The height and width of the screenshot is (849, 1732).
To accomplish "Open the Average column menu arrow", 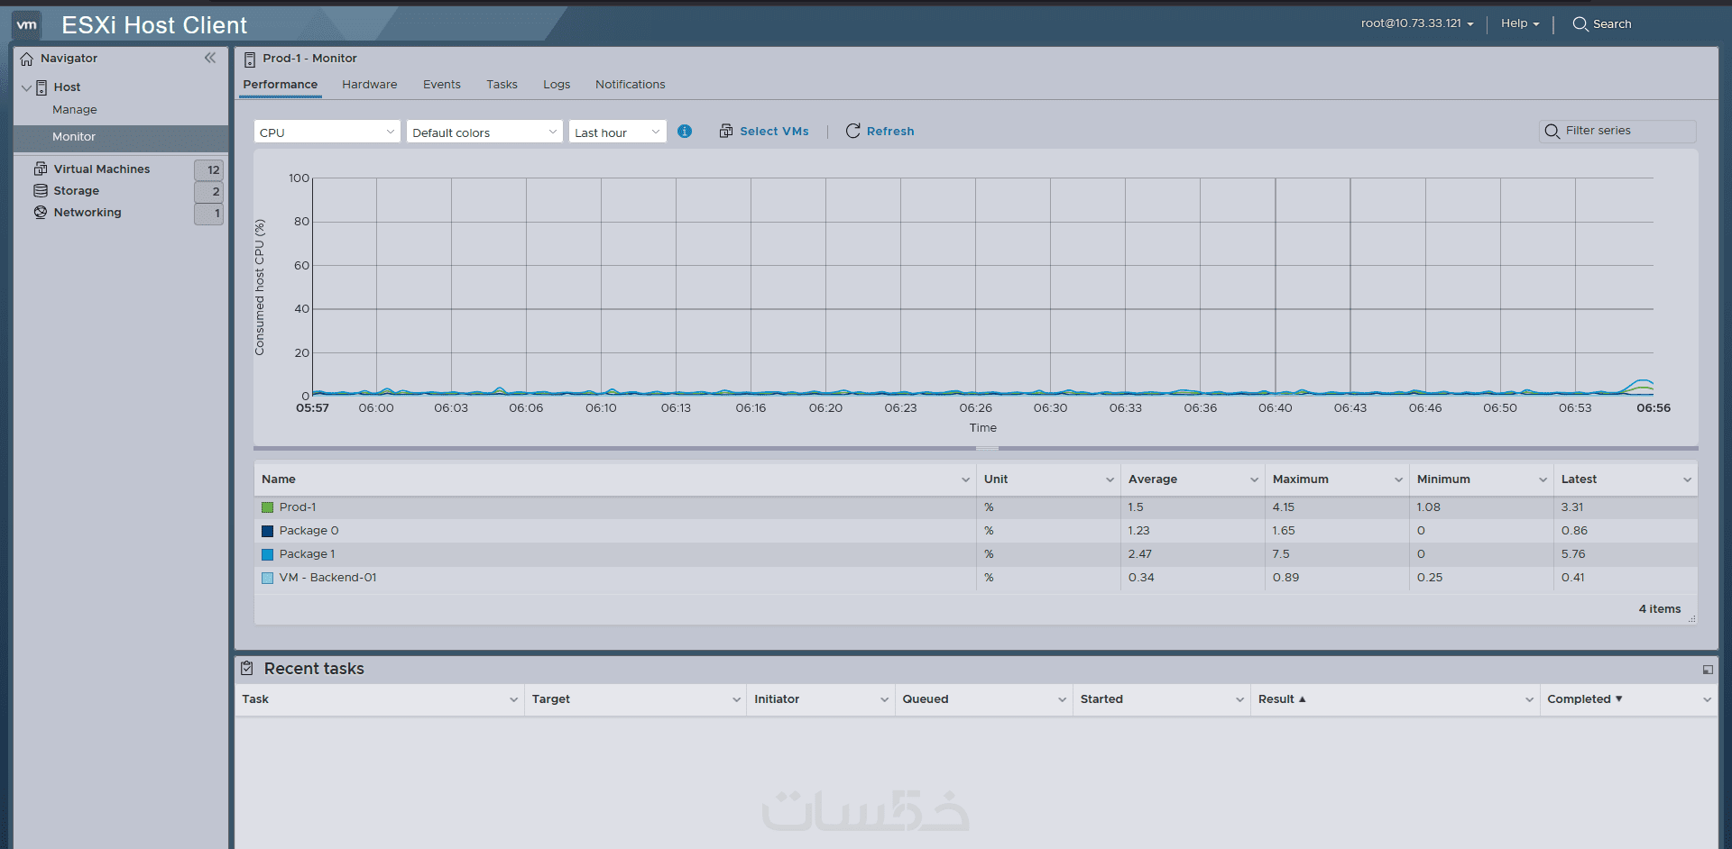I will point(1254,479).
